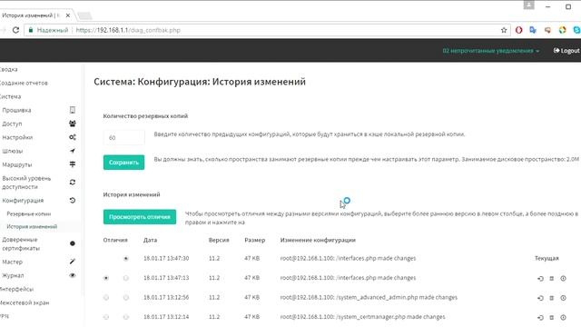Click the colorful circle extension icon
Viewport: 581px width, 327px height.
[x=563, y=30]
